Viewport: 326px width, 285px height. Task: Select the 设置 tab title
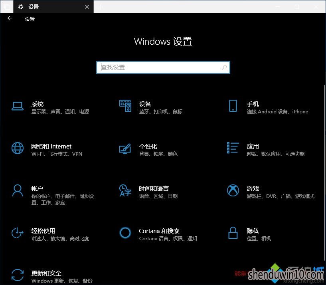(34, 7)
